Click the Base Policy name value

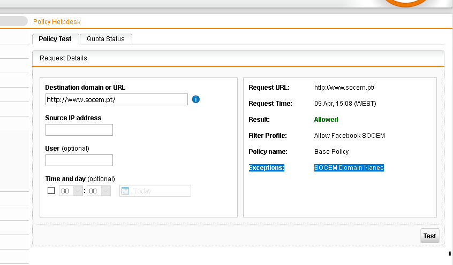[331, 152]
